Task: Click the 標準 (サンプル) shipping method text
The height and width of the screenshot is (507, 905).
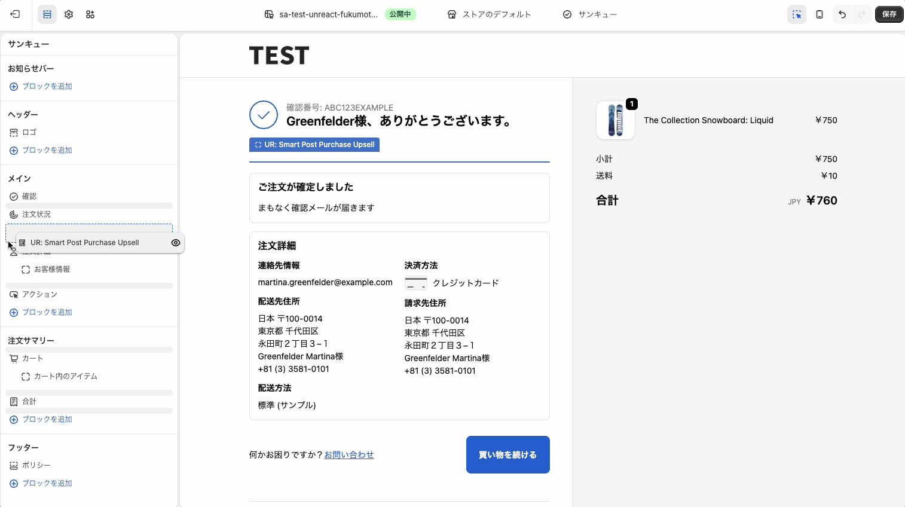Action: [x=287, y=405]
